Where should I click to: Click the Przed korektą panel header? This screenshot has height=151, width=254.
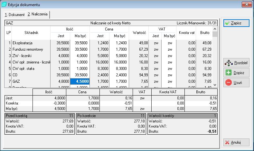click(40, 116)
